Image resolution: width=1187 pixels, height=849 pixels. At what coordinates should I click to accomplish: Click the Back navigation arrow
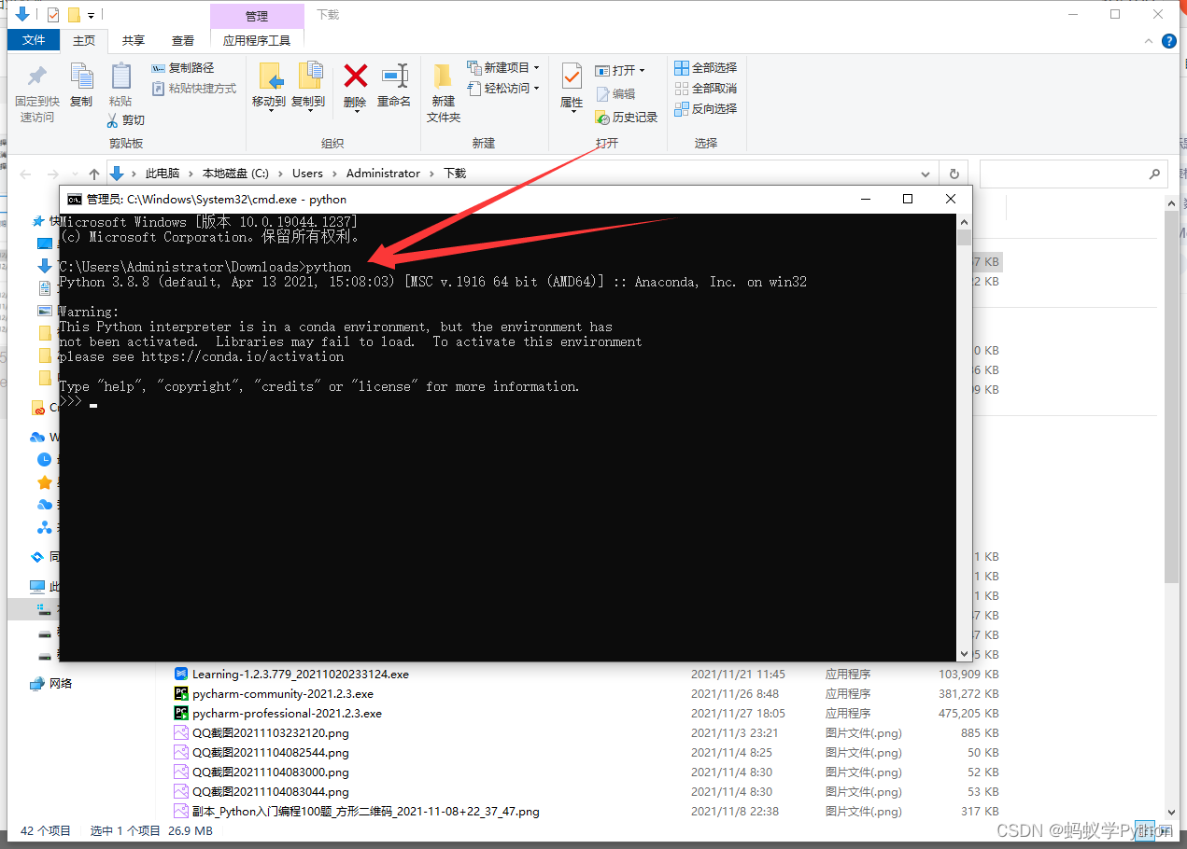(x=26, y=174)
